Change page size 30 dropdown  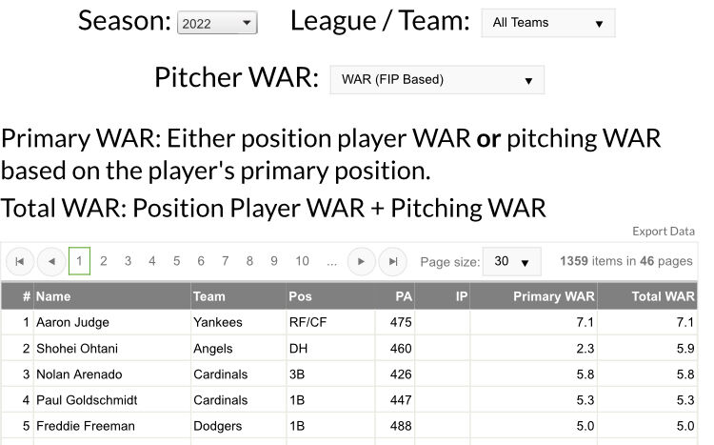[x=512, y=261]
